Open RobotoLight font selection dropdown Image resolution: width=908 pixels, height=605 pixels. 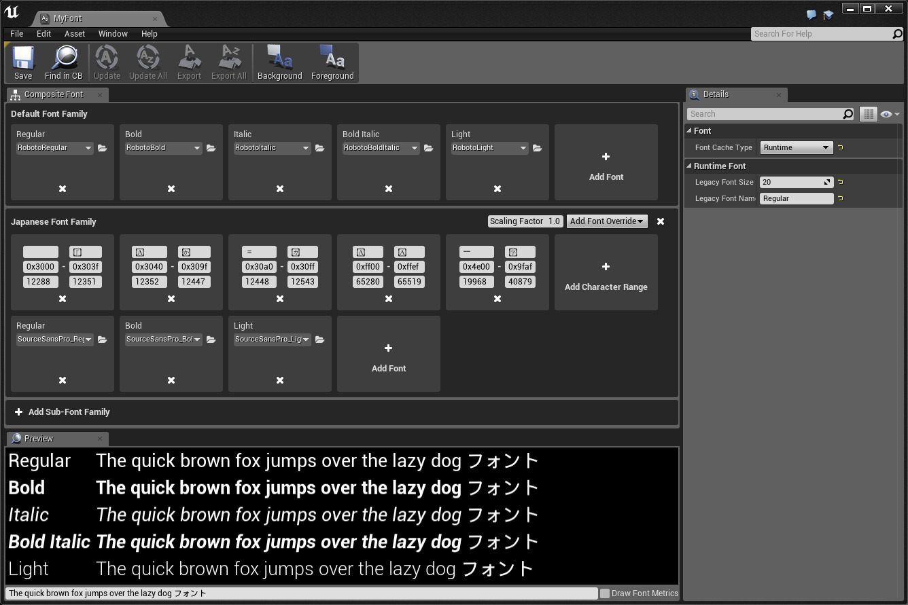[x=489, y=148]
